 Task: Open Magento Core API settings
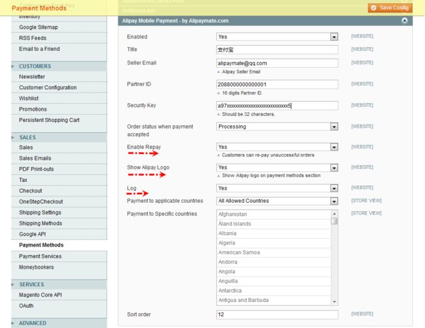click(59, 295)
